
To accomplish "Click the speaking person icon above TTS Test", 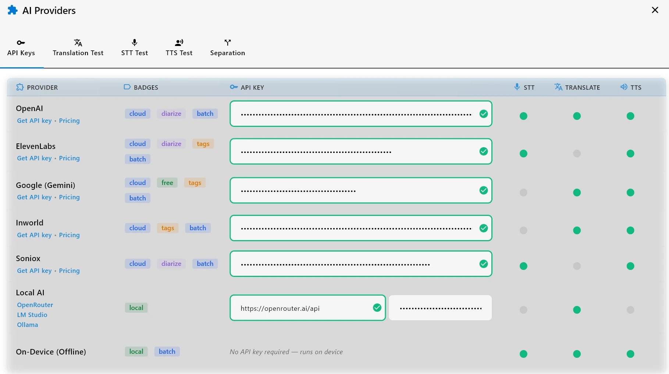I will [x=179, y=43].
